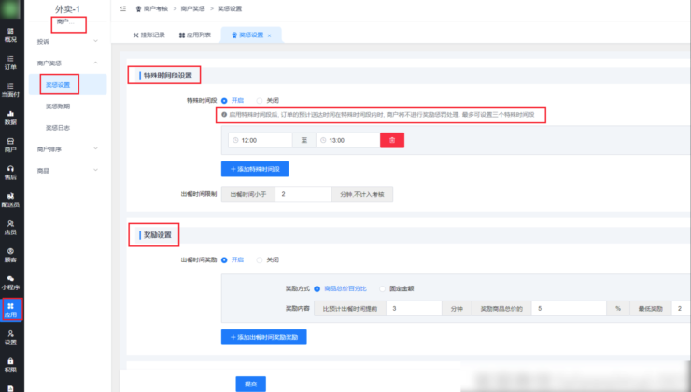Open 商户 merchants in the dark sidebar

click(10, 145)
